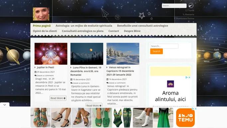Open Jupiter in Pesti article thumbnail
The width and height of the screenshot is (227, 128).
pos(51,54)
